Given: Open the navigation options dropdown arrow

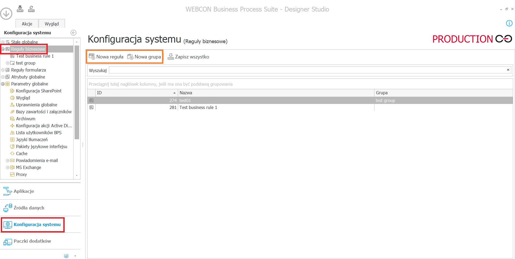Looking at the screenshot, I should (75, 256).
